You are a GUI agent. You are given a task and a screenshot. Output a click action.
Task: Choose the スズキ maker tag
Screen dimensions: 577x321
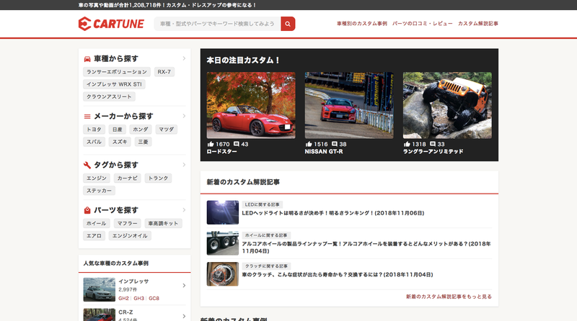tap(120, 142)
